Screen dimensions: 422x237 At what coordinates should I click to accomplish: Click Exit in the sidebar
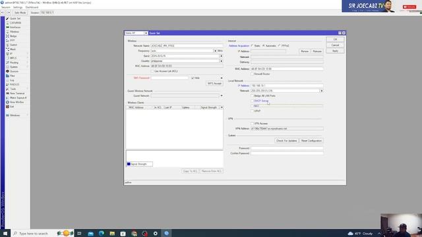[12, 107]
